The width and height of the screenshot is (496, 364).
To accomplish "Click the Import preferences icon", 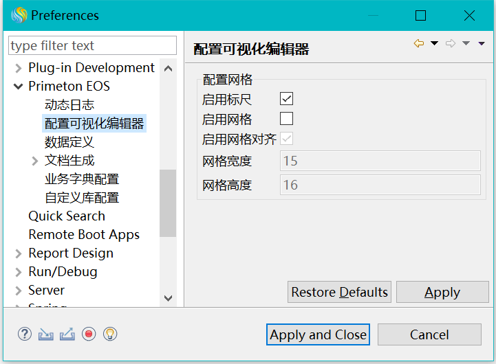I will (x=46, y=334).
